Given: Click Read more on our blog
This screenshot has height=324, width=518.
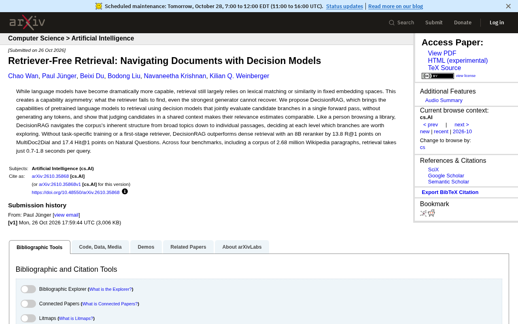Looking at the screenshot, I should pos(395,6).
